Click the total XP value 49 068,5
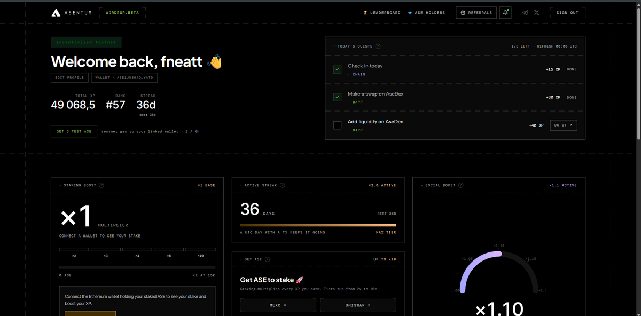This screenshot has height=316, width=641. click(73, 105)
